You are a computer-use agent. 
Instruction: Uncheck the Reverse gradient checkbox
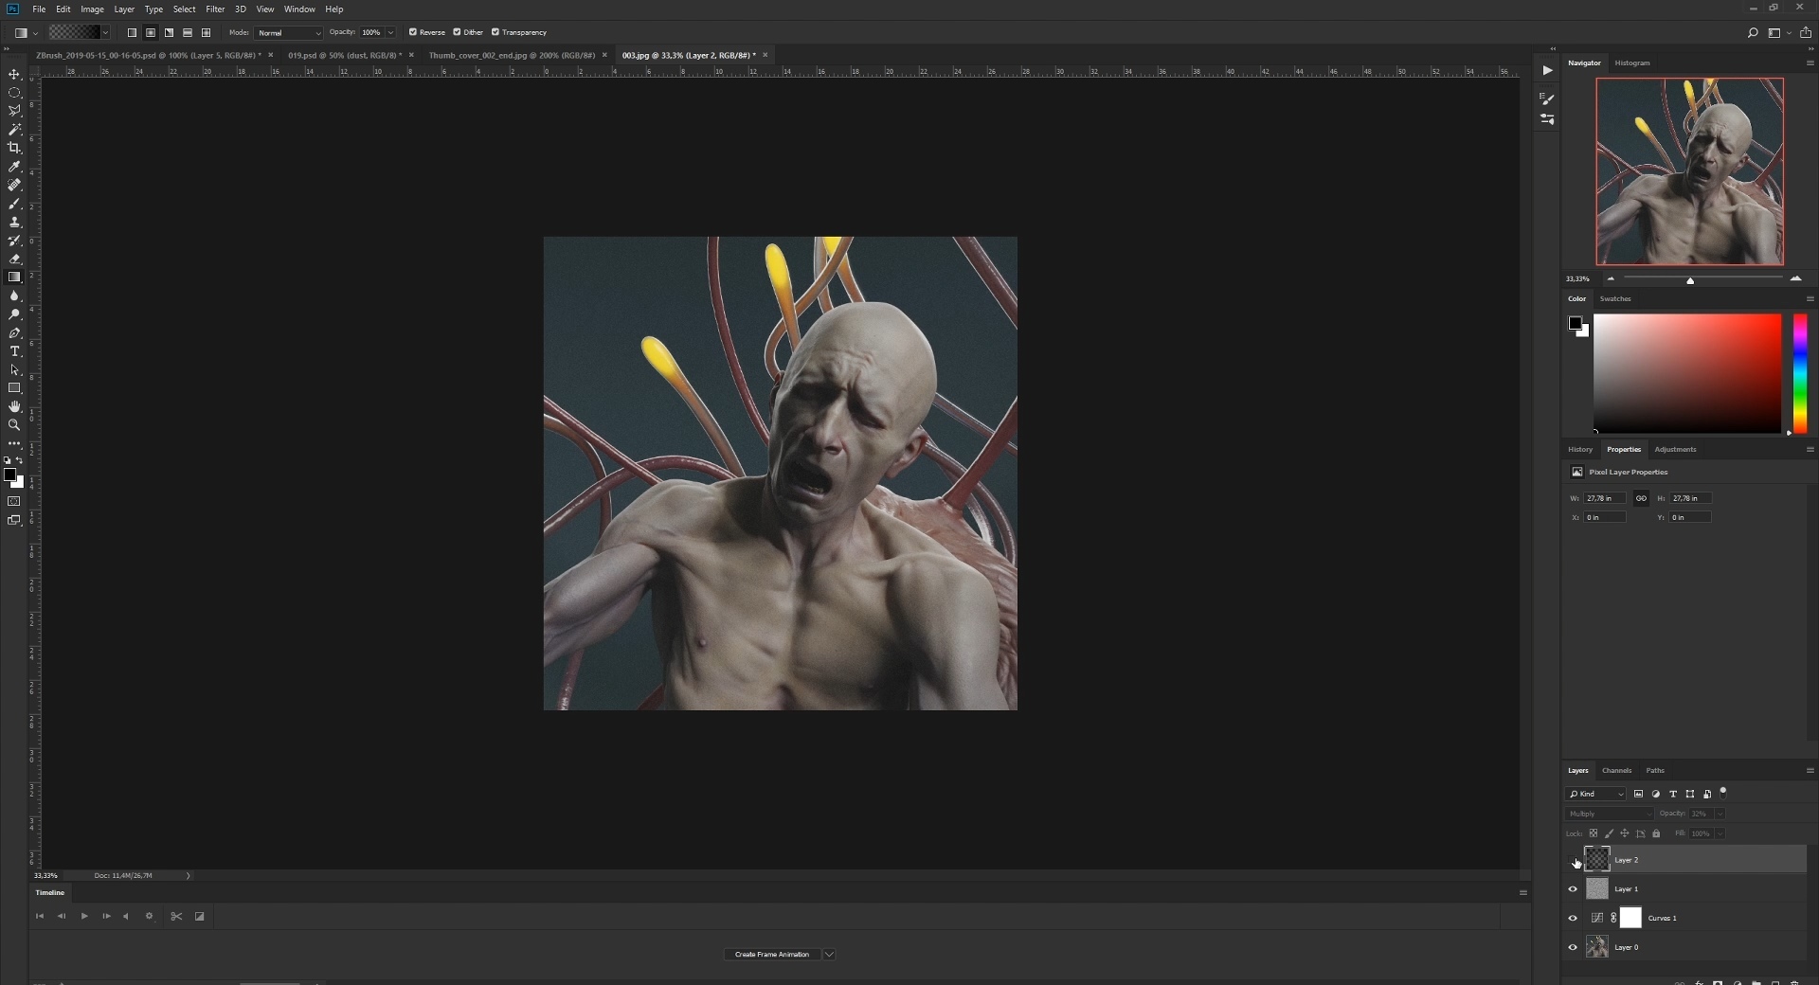413,32
